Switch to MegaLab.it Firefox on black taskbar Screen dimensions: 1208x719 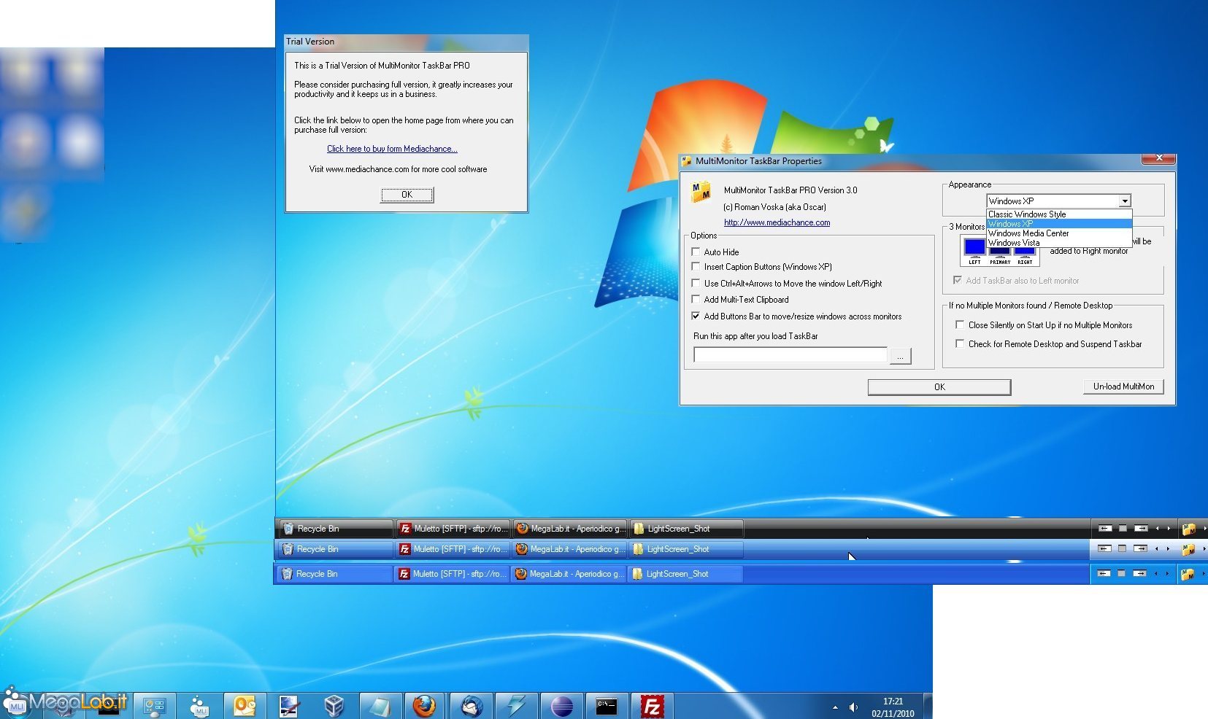point(570,529)
